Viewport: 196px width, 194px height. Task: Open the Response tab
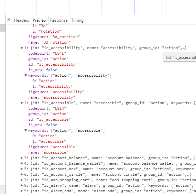pos(59,20)
